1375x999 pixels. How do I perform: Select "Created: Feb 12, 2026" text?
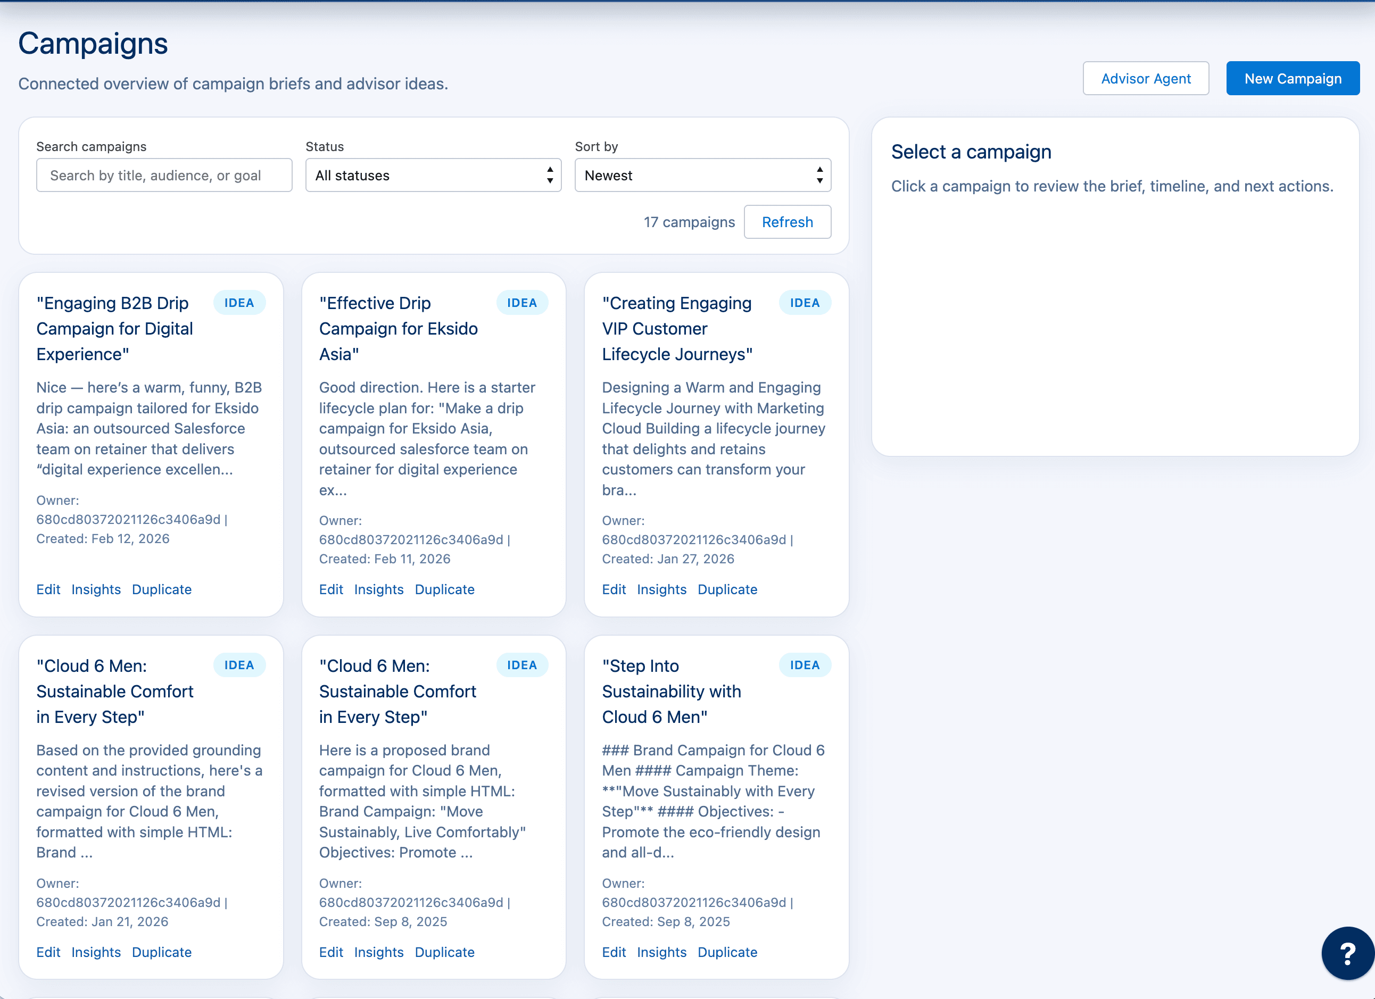coord(103,539)
